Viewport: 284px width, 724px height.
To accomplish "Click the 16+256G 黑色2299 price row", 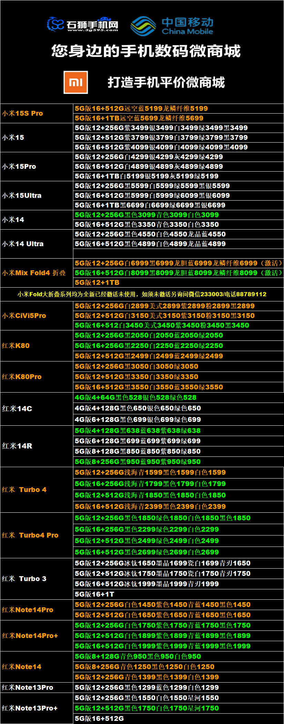I will click(x=179, y=529).
